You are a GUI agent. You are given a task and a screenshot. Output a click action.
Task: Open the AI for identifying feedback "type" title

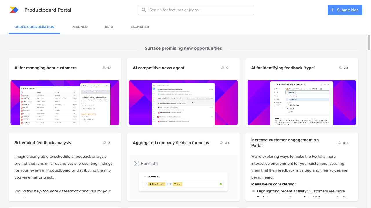pyautogui.click(x=283, y=68)
